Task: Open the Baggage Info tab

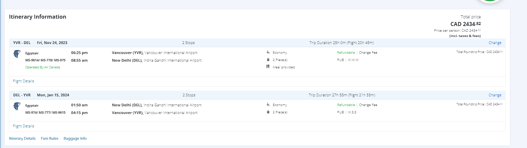Action: pos(75,138)
